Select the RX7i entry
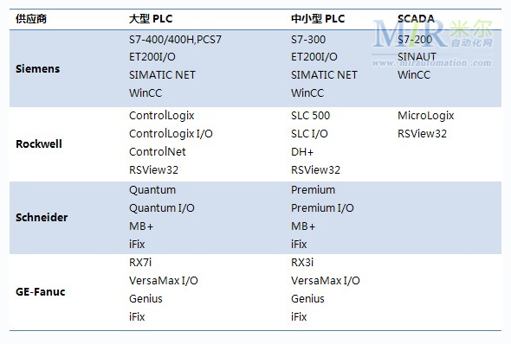Screen dimensions: 511x344 (140, 262)
